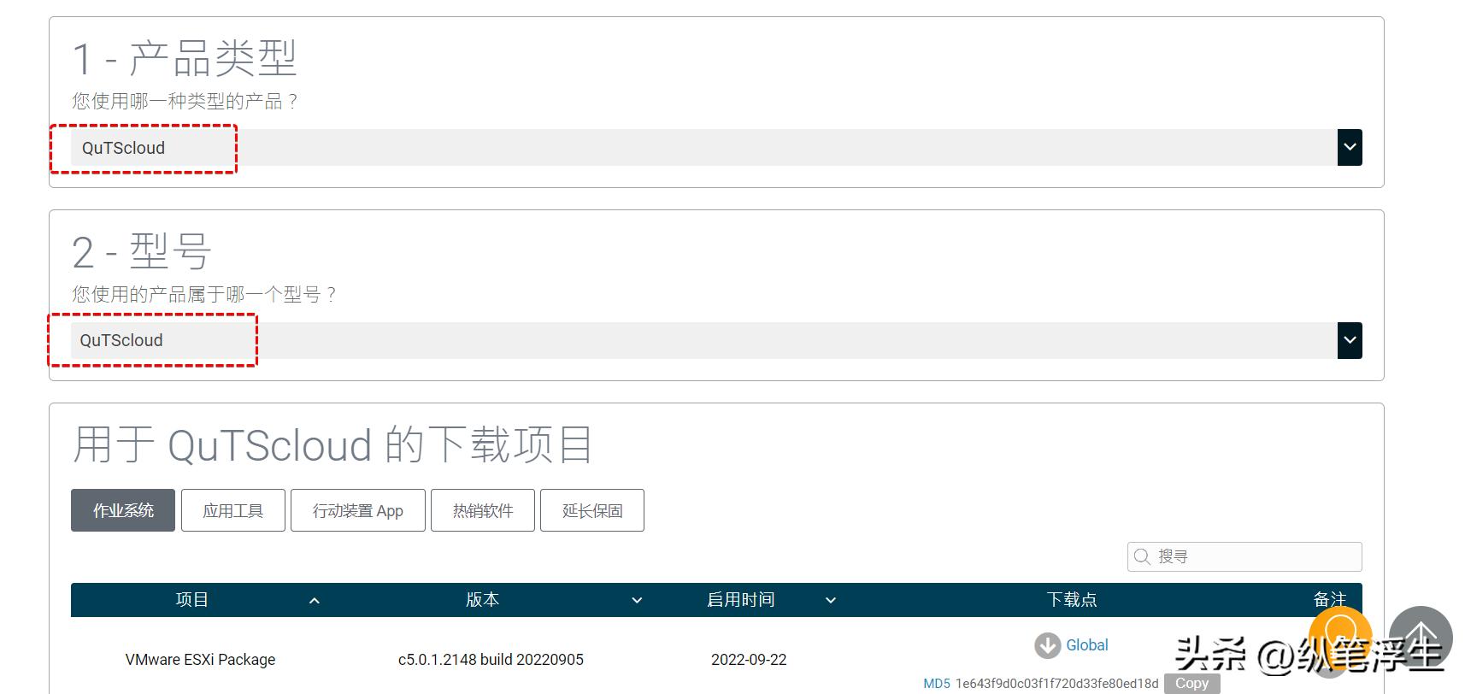The height and width of the screenshot is (694, 1465).
Task: Open the model dropdown arrow
Action: coord(1350,340)
